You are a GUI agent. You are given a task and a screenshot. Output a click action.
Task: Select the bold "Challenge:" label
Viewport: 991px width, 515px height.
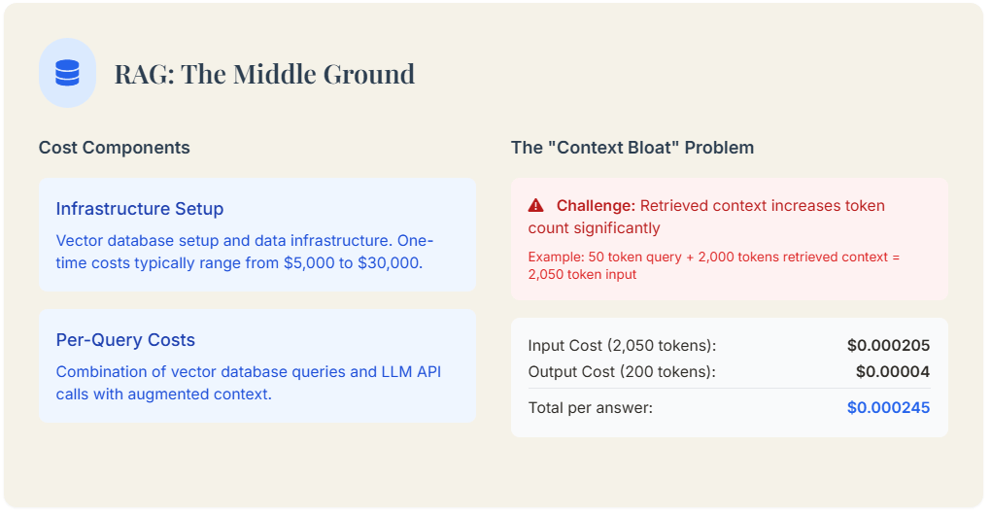click(x=596, y=206)
